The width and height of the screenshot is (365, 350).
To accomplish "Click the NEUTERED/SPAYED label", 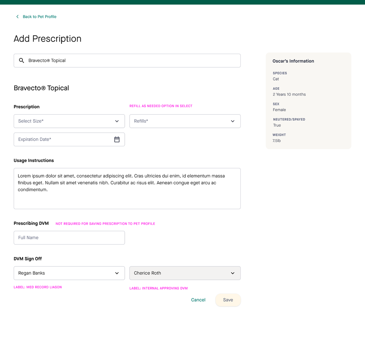I will point(289,119).
